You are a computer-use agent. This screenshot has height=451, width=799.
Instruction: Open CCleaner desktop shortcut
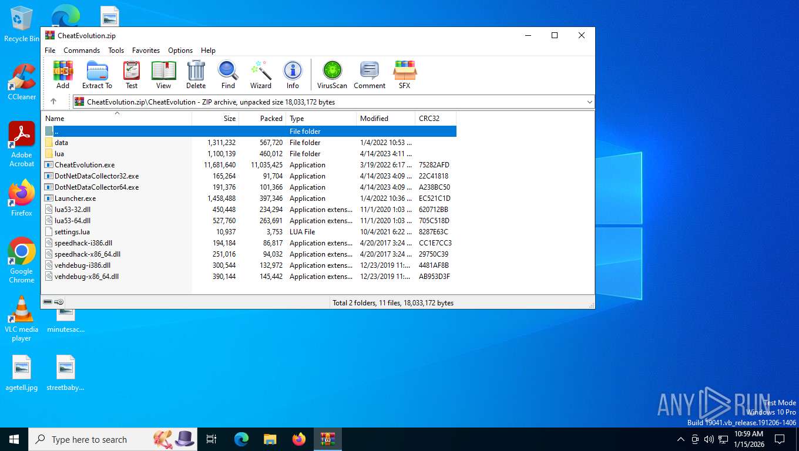coord(22,82)
